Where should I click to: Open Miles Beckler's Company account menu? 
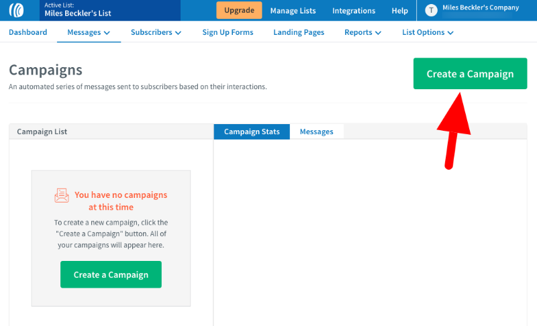(x=481, y=7)
